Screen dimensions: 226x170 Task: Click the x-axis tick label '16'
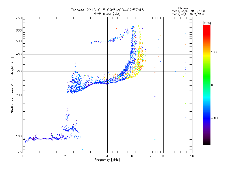coord(192,156)
